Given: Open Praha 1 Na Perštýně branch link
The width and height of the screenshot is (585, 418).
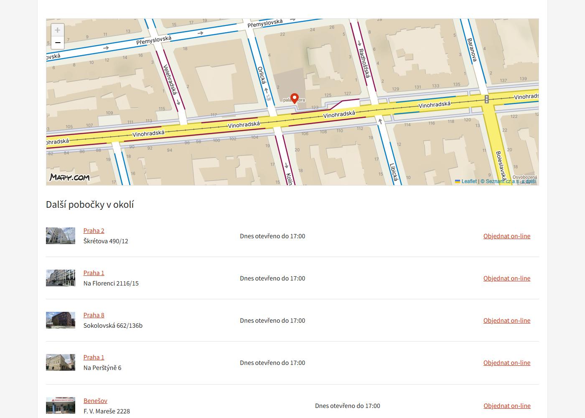Looking at the screenshot, I should point(94,357).
